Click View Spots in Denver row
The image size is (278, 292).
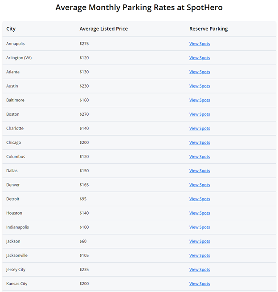pos(200,185)
